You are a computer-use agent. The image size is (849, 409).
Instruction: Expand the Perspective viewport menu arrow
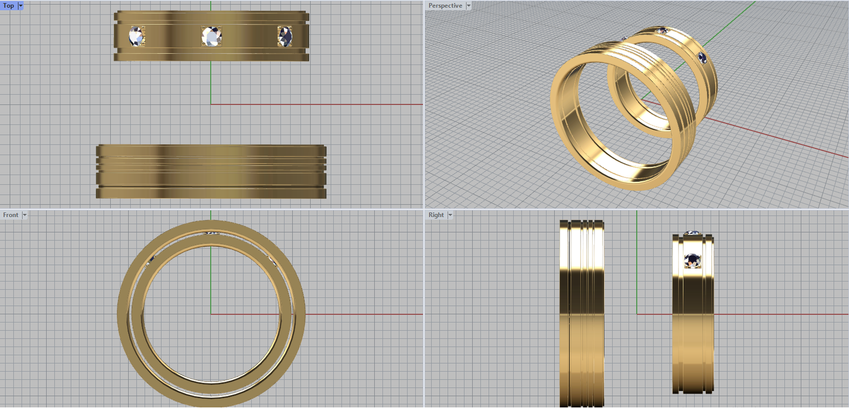(x=469, y=5)
